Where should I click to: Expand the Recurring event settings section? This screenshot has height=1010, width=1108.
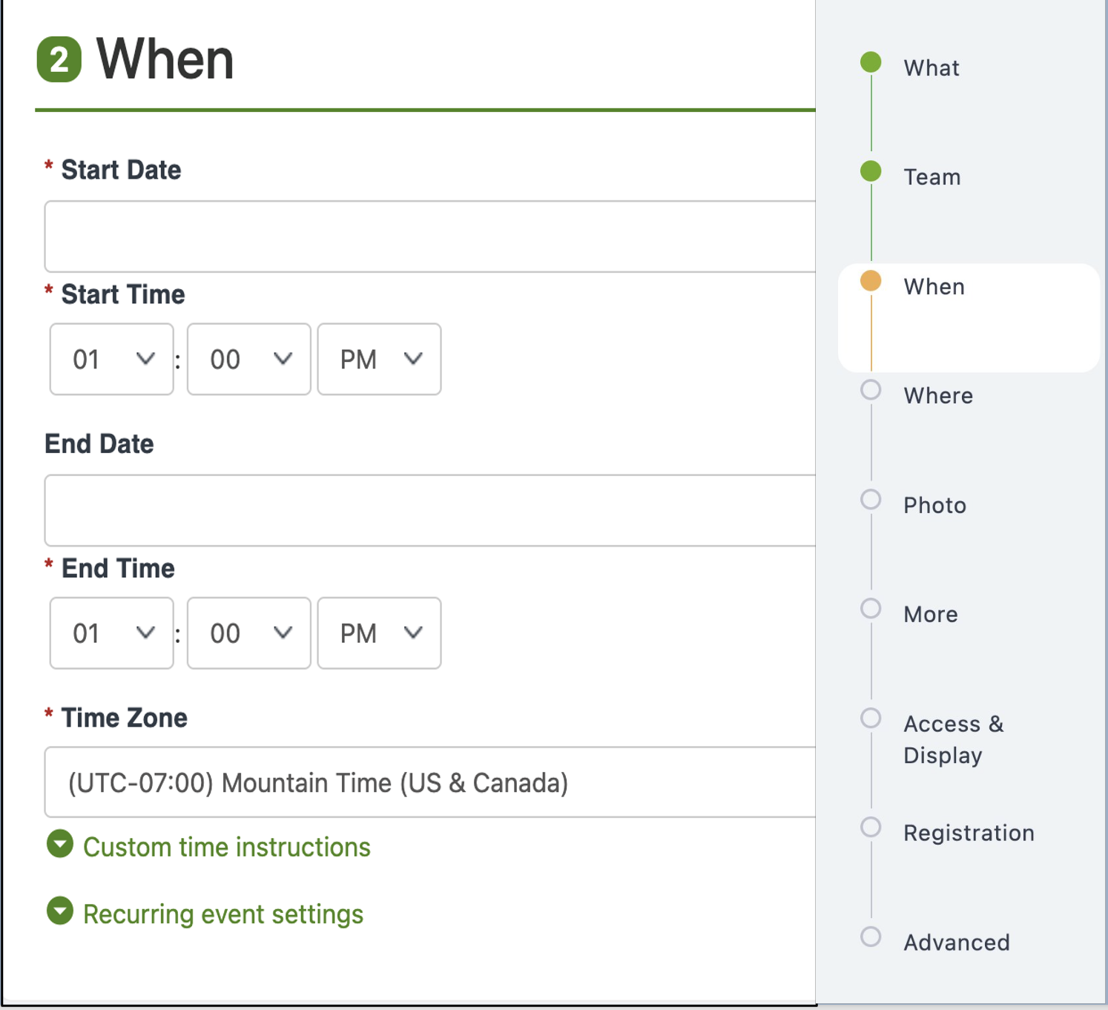tap(223, 913)
